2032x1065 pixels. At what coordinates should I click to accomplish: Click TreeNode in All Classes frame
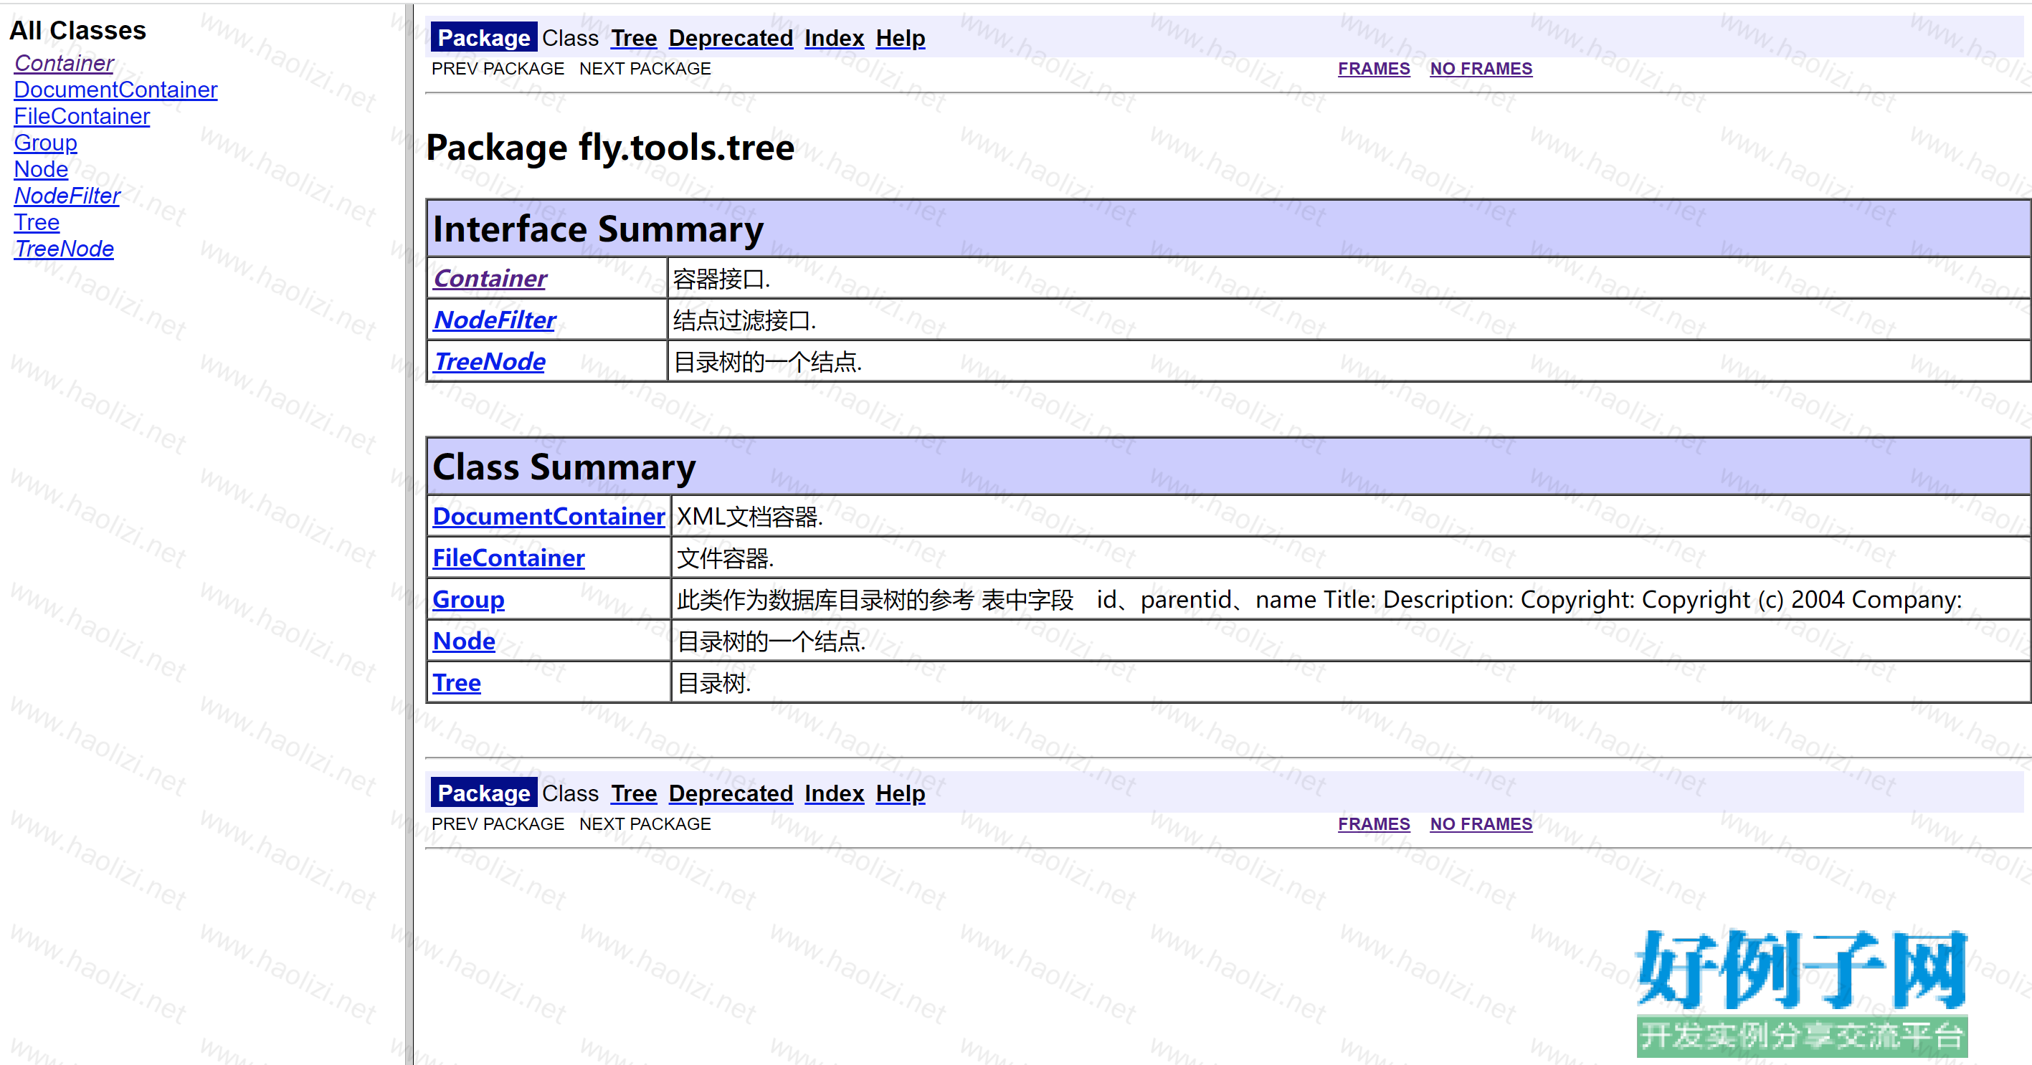64,249
